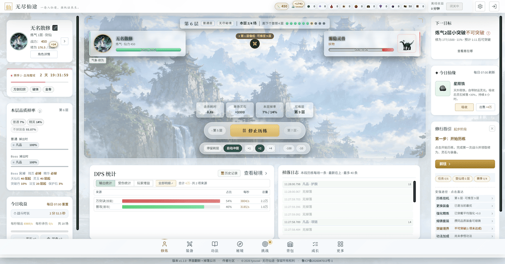Click the logout arrow icon
The image size is (505, 264).
[494, 7]
